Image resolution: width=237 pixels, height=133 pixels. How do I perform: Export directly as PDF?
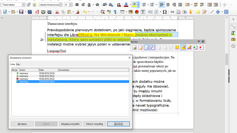pos(37,12)
